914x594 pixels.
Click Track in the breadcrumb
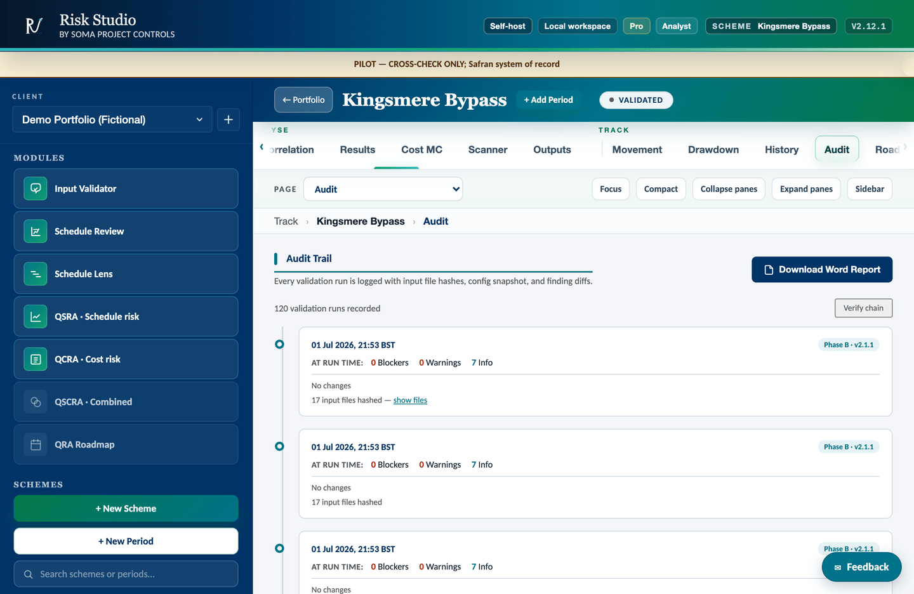286,221
